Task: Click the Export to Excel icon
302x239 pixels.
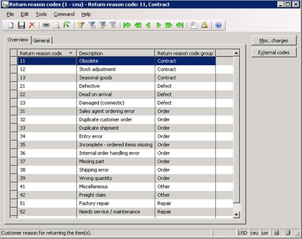Action: point(67,25)
